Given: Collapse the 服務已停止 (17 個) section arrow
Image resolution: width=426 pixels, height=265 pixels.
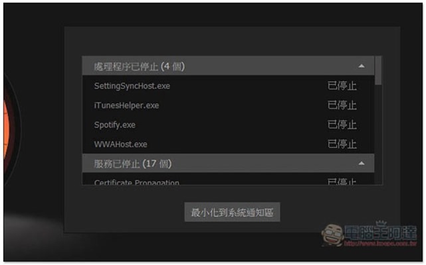Looking at the screenshot, I should [x=362, y=163].
